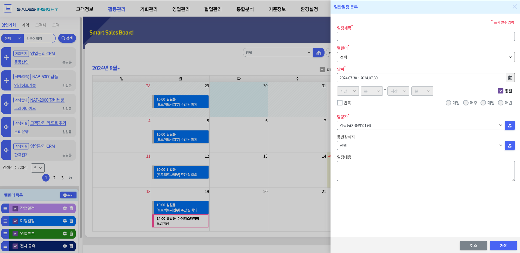Click the 일정제목 text input field
Screen dimensions: 520x253
click(426, 36)
